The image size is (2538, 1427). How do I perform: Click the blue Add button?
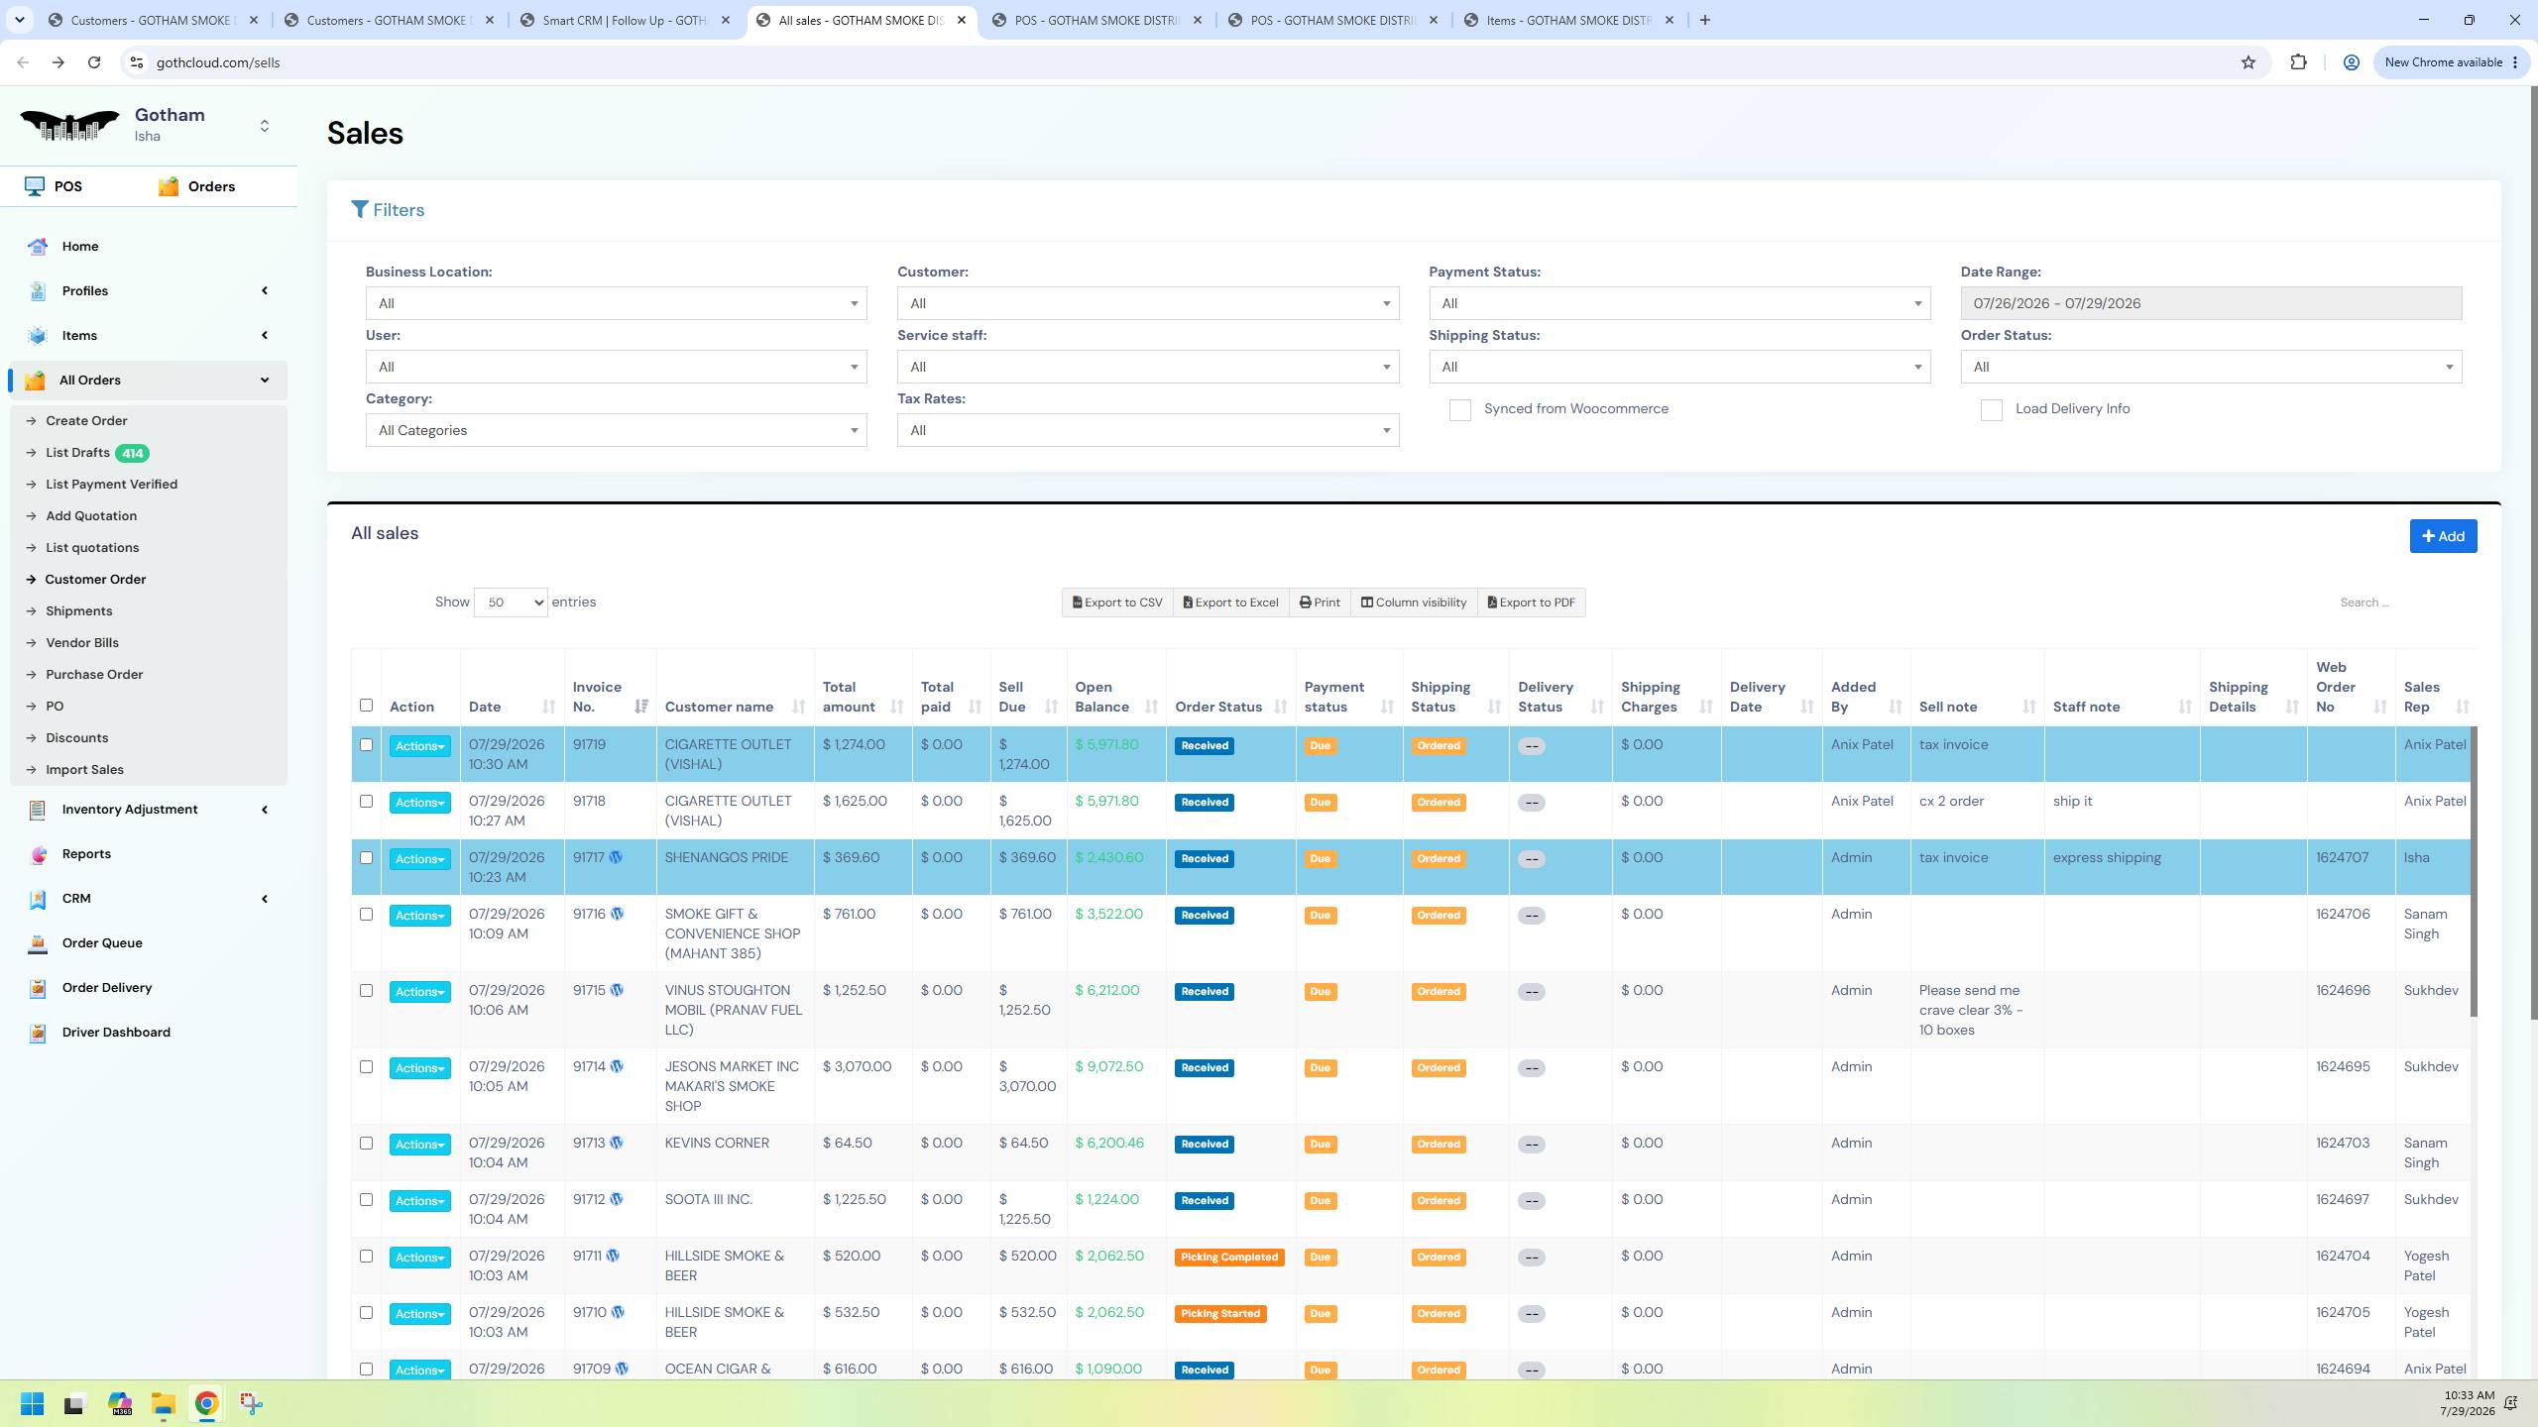coord(2443,536)
